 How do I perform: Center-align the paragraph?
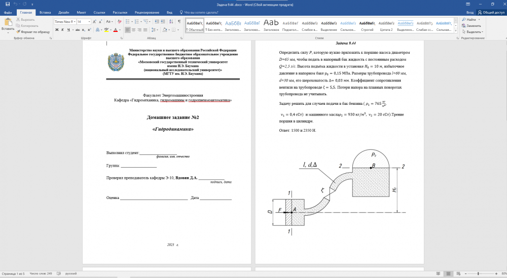coord(133,30)
